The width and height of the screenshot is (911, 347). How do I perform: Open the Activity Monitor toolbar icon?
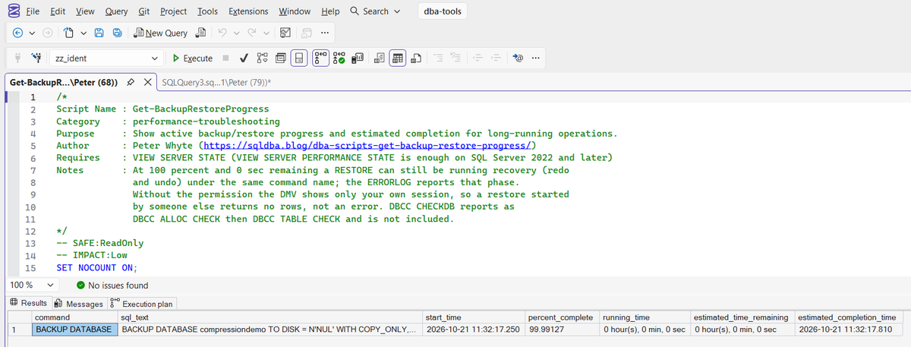[x=285, y=33]
